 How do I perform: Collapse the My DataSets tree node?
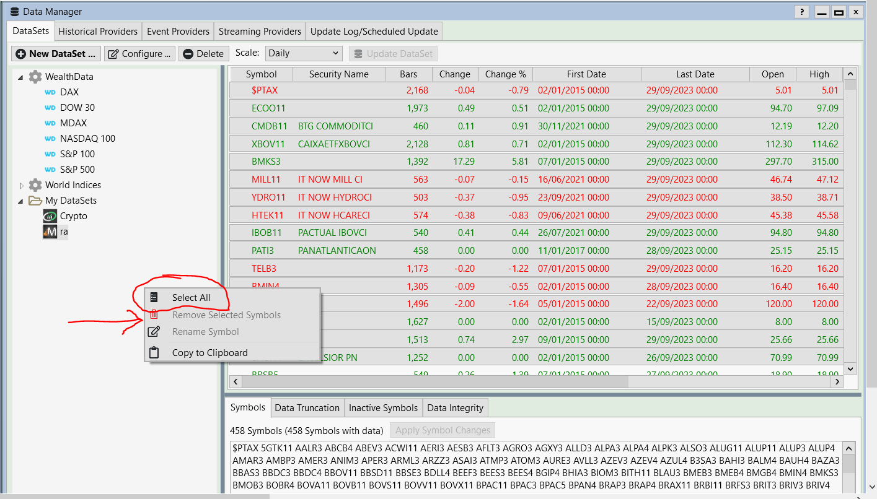21,201
